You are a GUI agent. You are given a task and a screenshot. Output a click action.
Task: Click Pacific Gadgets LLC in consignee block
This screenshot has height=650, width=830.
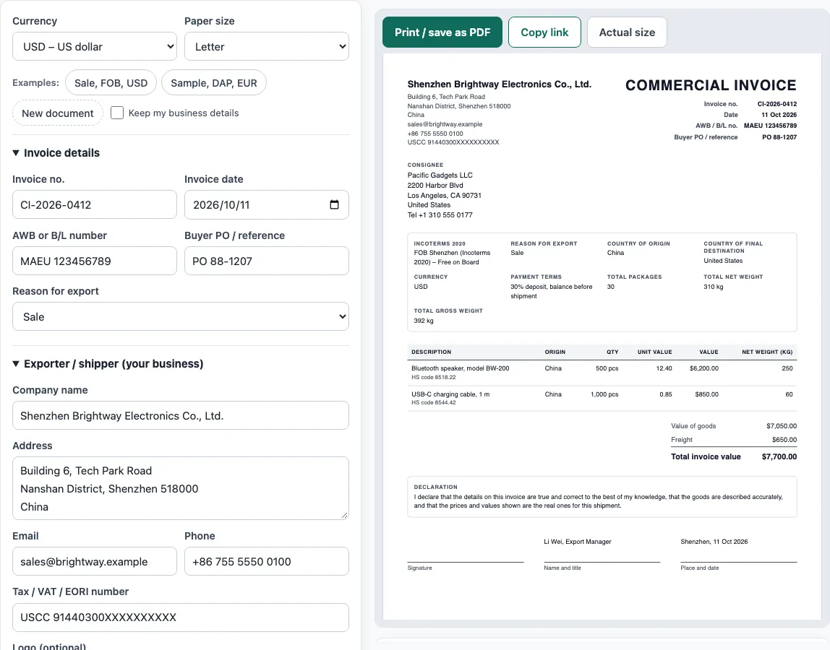coord(440,175)
